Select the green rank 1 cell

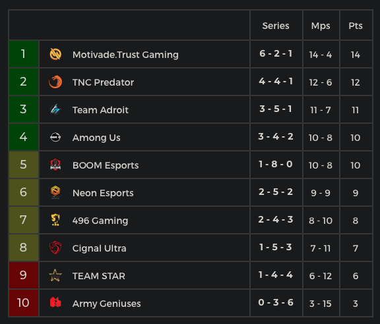[x=24, y=54]
